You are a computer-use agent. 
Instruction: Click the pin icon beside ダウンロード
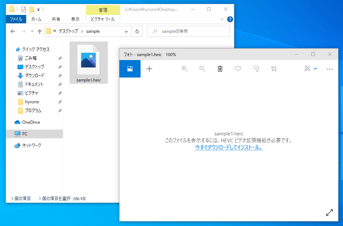(x=60, y=76)
